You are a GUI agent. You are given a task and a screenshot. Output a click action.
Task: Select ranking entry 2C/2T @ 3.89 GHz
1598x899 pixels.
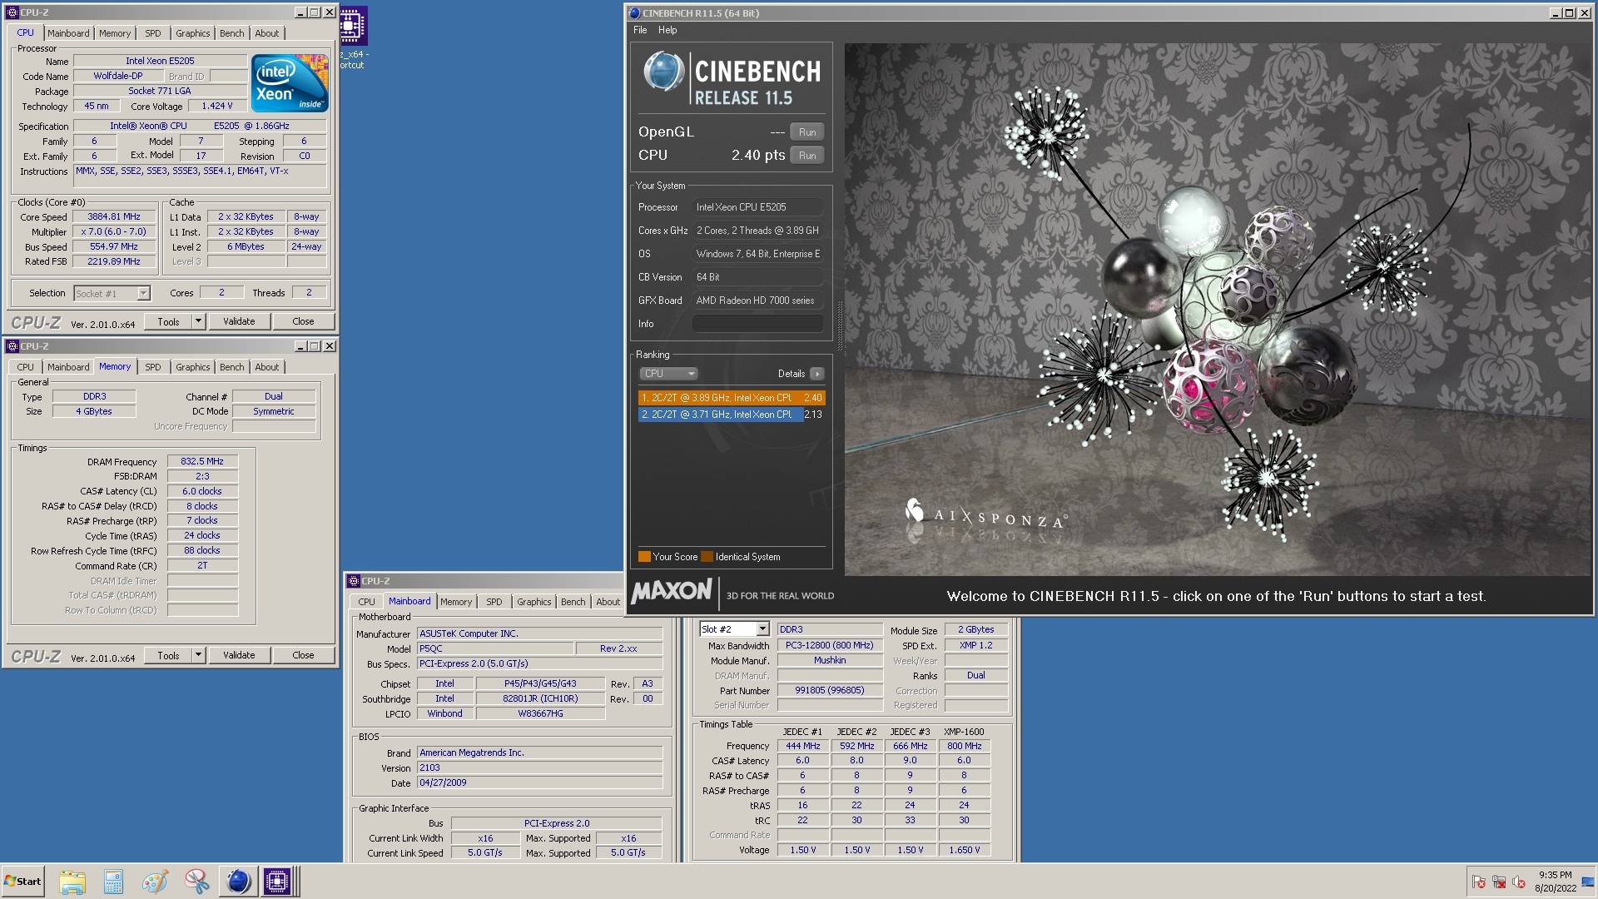732,398
